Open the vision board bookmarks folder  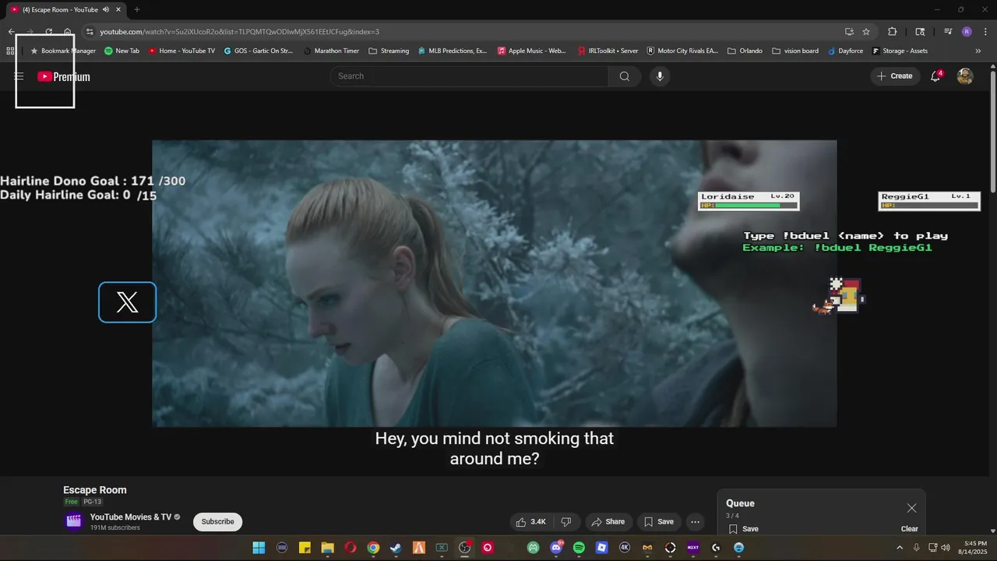coord(795,51)
